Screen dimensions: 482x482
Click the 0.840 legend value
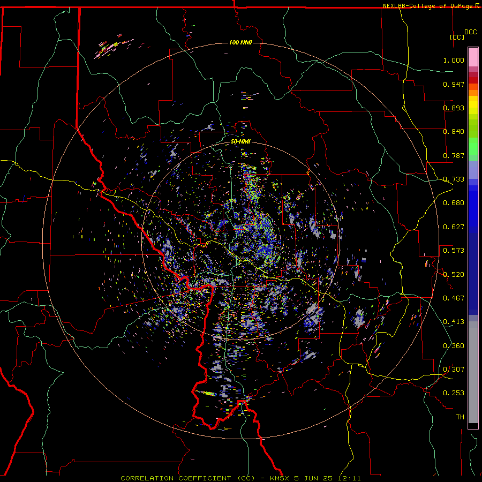coord(454,132)
